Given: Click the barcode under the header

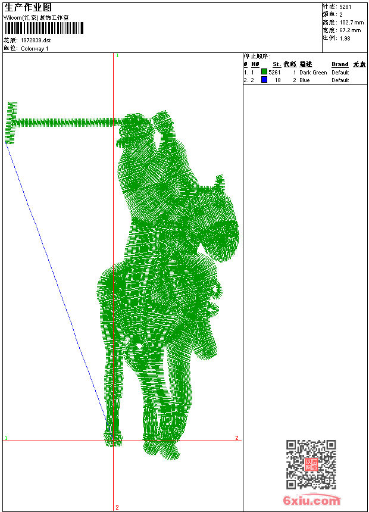Looking at the screenshot, I should (x=44, y=28).
